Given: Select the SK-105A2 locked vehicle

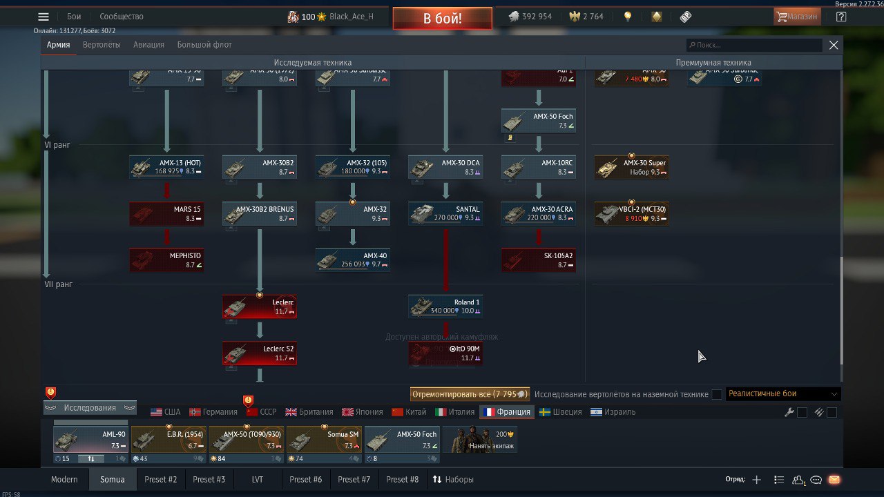Looking at the screenshot, I should (x=539, y=260).
